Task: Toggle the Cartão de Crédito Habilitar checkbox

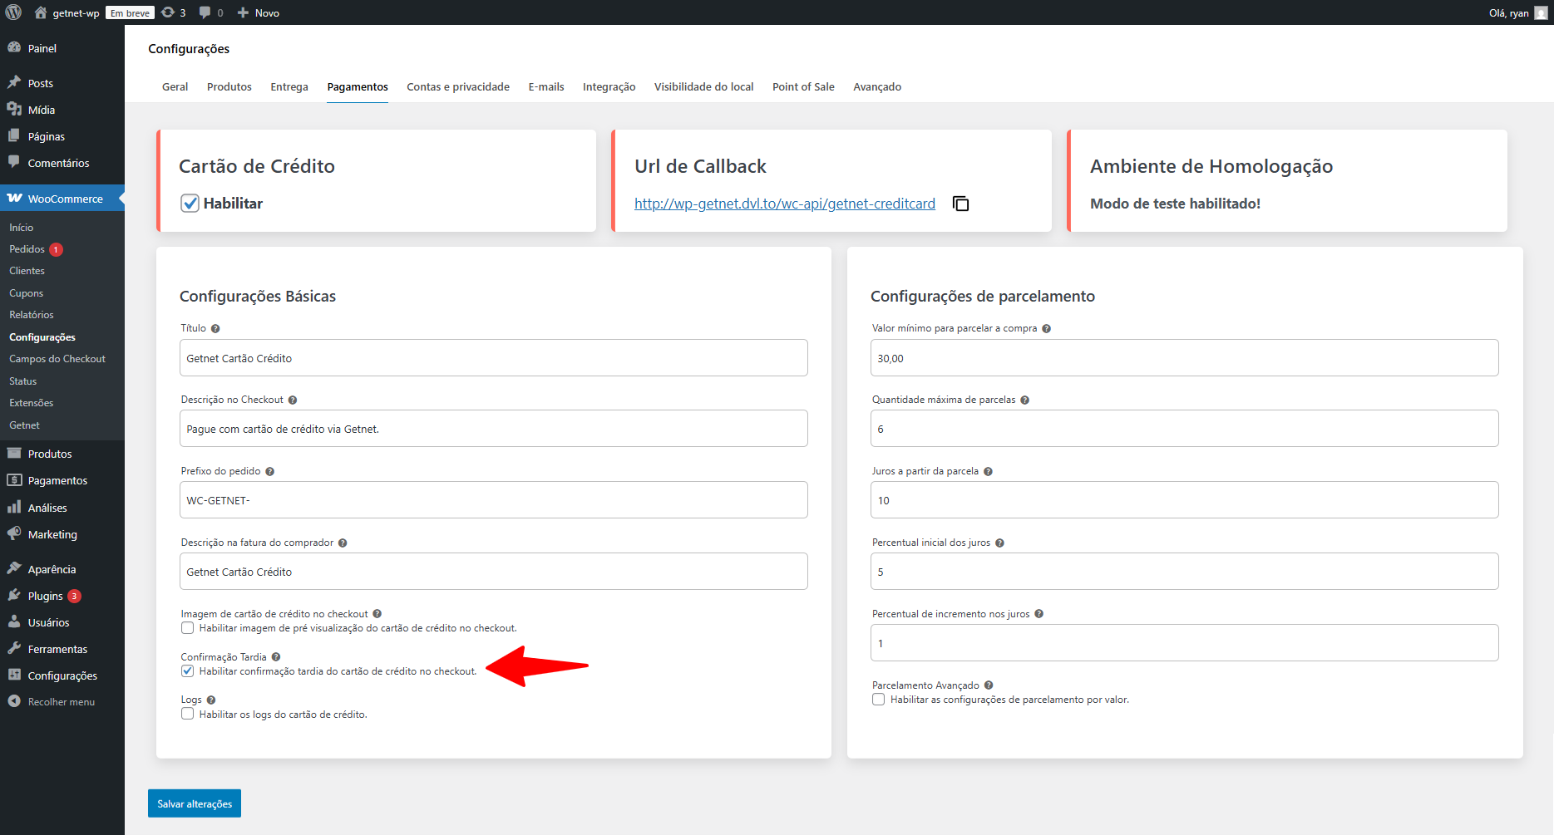Action: [190, 204]
